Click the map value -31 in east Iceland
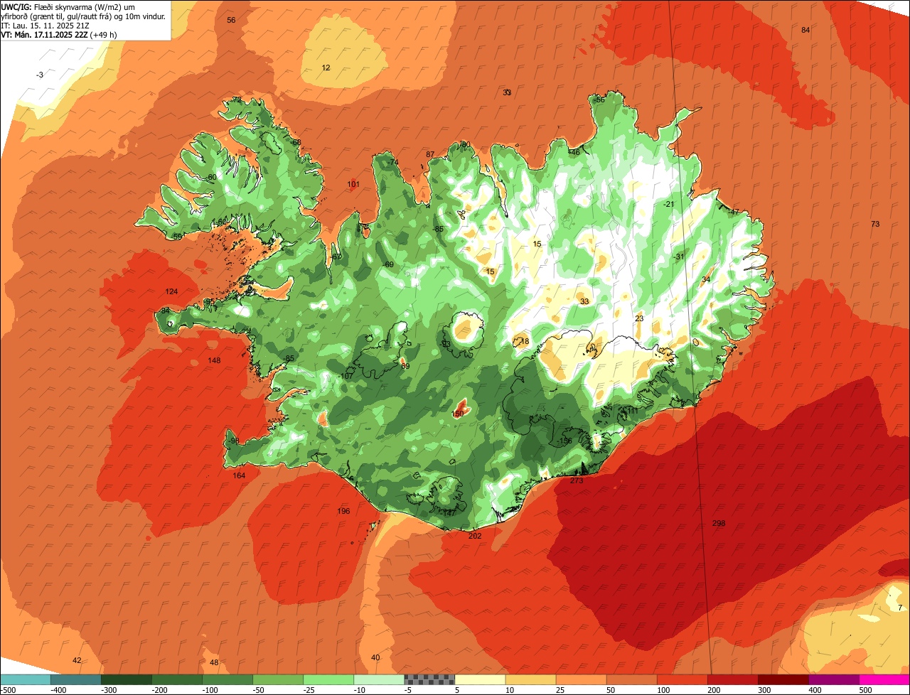Image resolution: width=910 pixels, height=695 pixels. pyautogui.click(x=679, y=257)
